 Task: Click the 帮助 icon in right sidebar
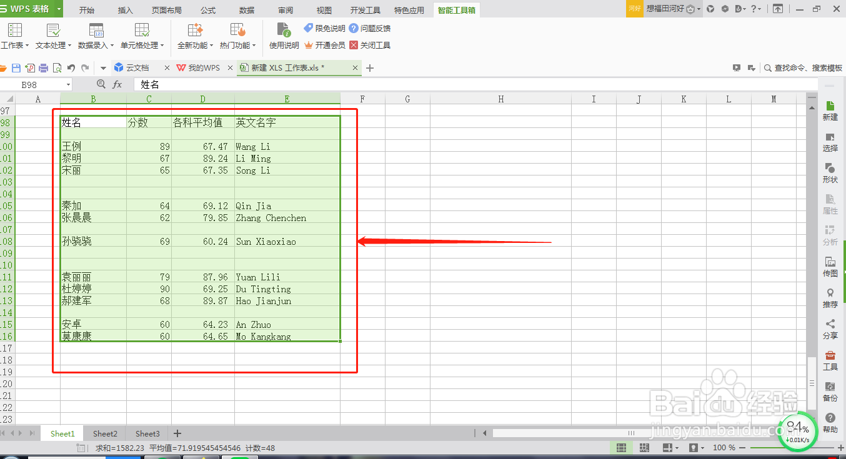pyautogui.click(x=830, y=423)
